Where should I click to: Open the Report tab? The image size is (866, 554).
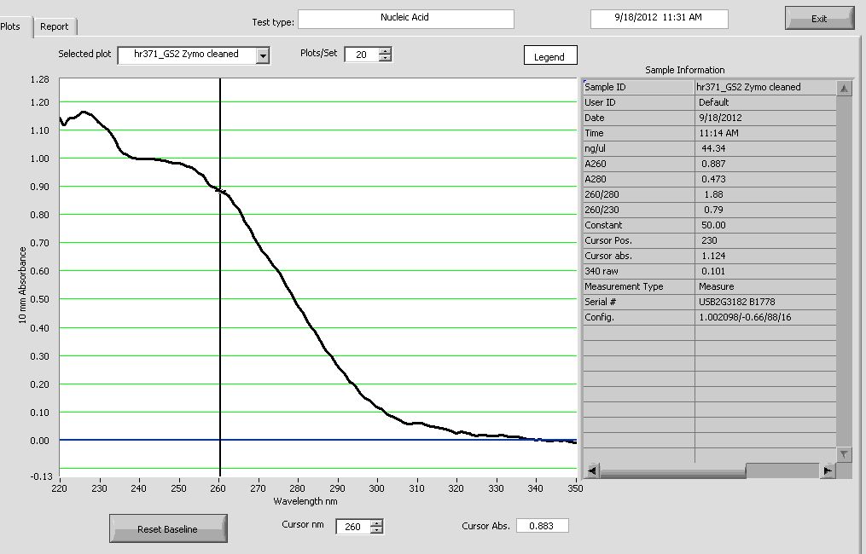pos(55,26)
